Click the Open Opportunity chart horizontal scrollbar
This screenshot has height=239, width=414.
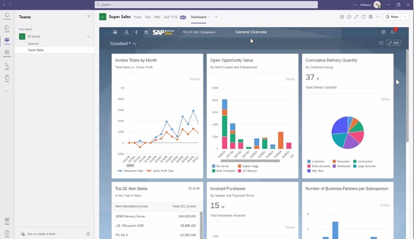pyautogui.click(x=250, y=160)
